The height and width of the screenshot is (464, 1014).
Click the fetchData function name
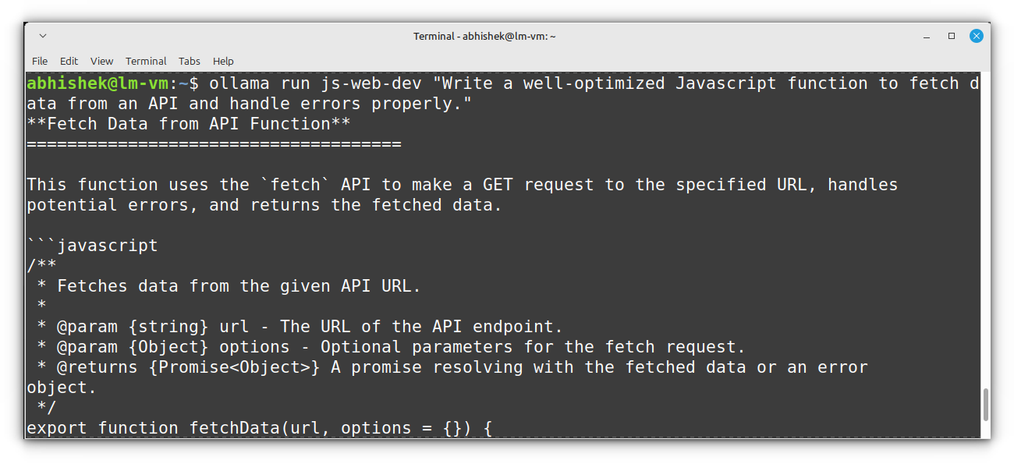click(x=235, y=428)
